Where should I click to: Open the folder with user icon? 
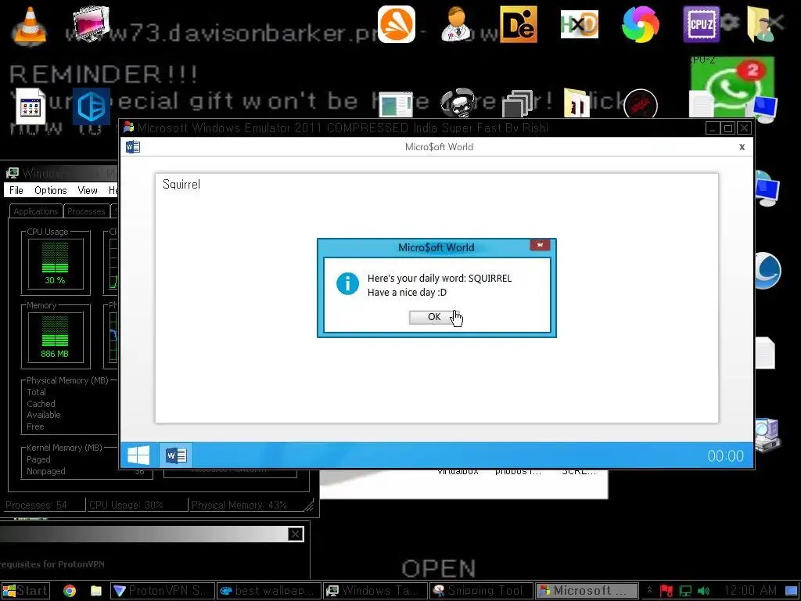coord(761,24)
